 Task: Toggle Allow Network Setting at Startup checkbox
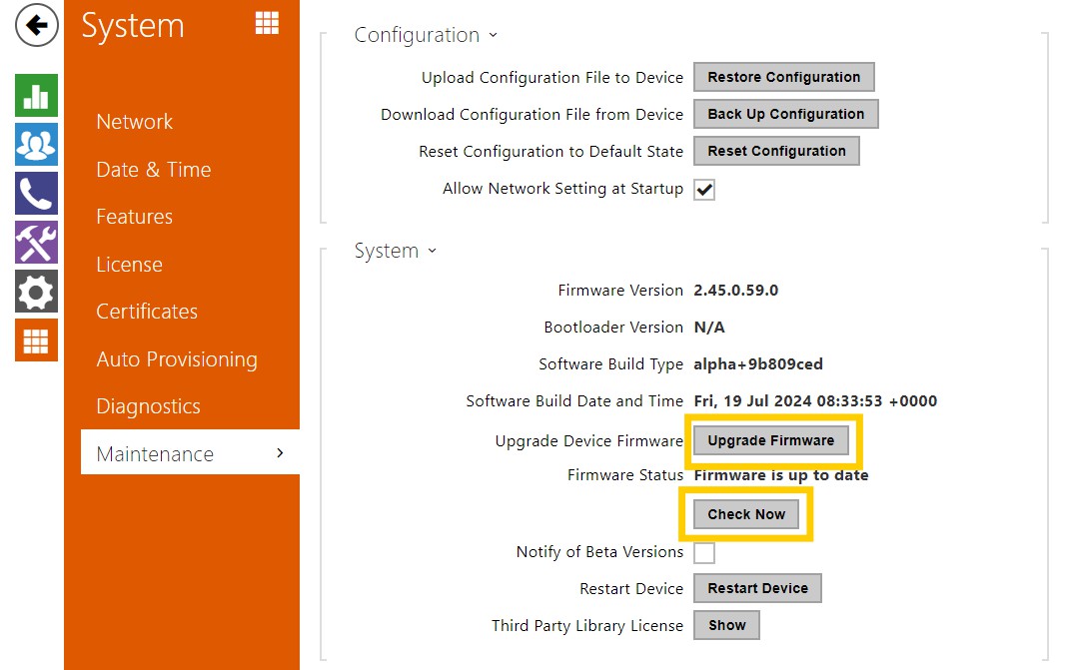(x=704, y=190)
